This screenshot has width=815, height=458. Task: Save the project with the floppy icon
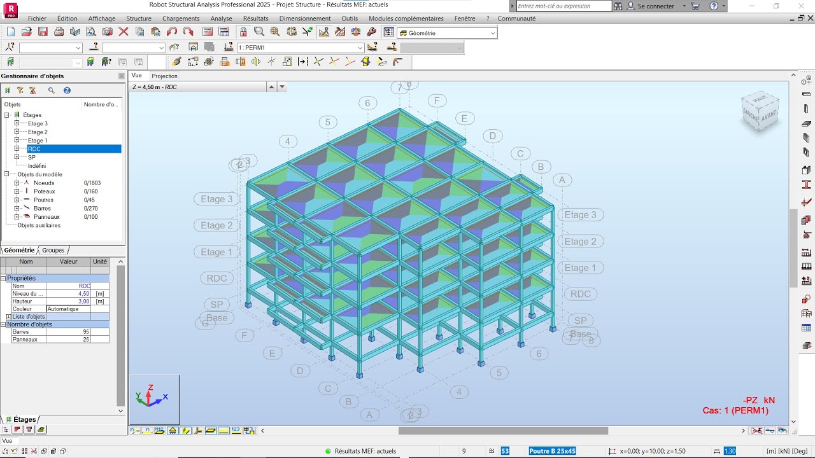43,32
